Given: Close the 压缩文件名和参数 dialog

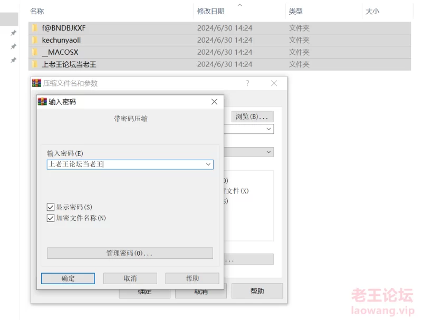Looking at the screenshot, I should (274, 83).
